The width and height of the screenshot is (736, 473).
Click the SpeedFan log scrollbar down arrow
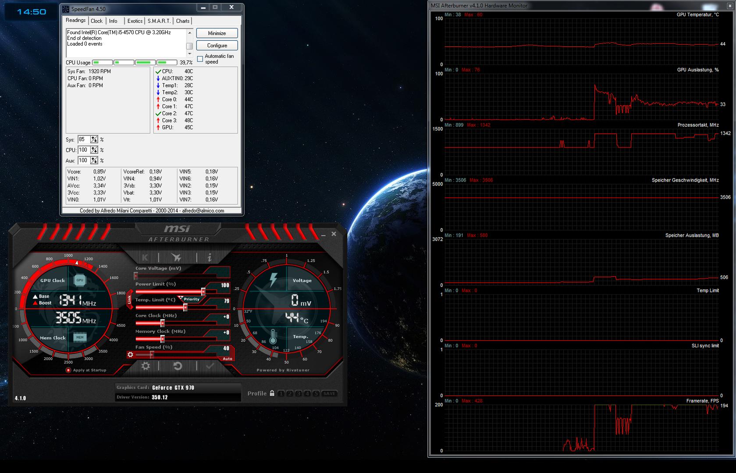point(190,54)
